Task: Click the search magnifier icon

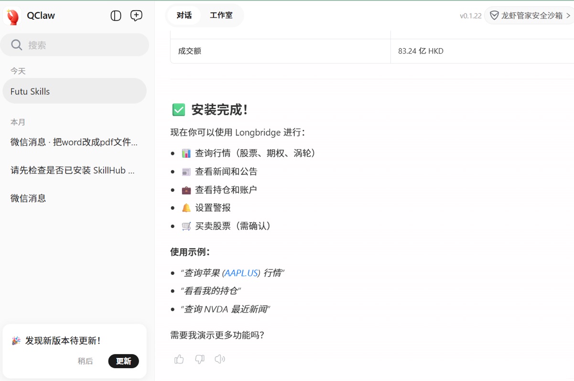Action: pyautogui.click(x=17, y=45)
